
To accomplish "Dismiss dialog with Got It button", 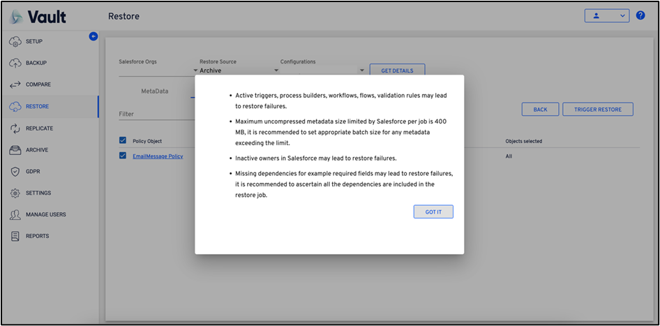I will pyautogui.click(x=433, y=212).
